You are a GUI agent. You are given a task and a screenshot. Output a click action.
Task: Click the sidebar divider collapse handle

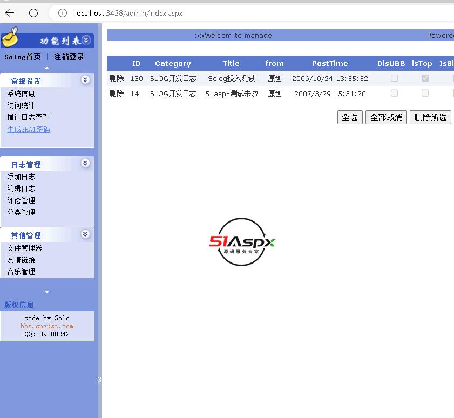(x=100, y=380)
